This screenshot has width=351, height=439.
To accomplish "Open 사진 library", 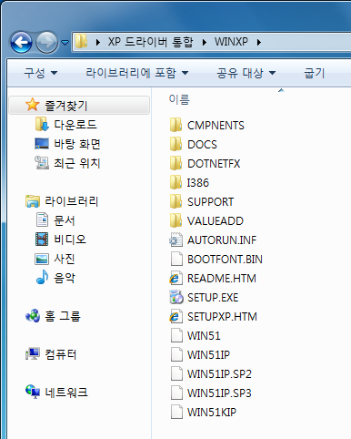I will tap(64, 259).
